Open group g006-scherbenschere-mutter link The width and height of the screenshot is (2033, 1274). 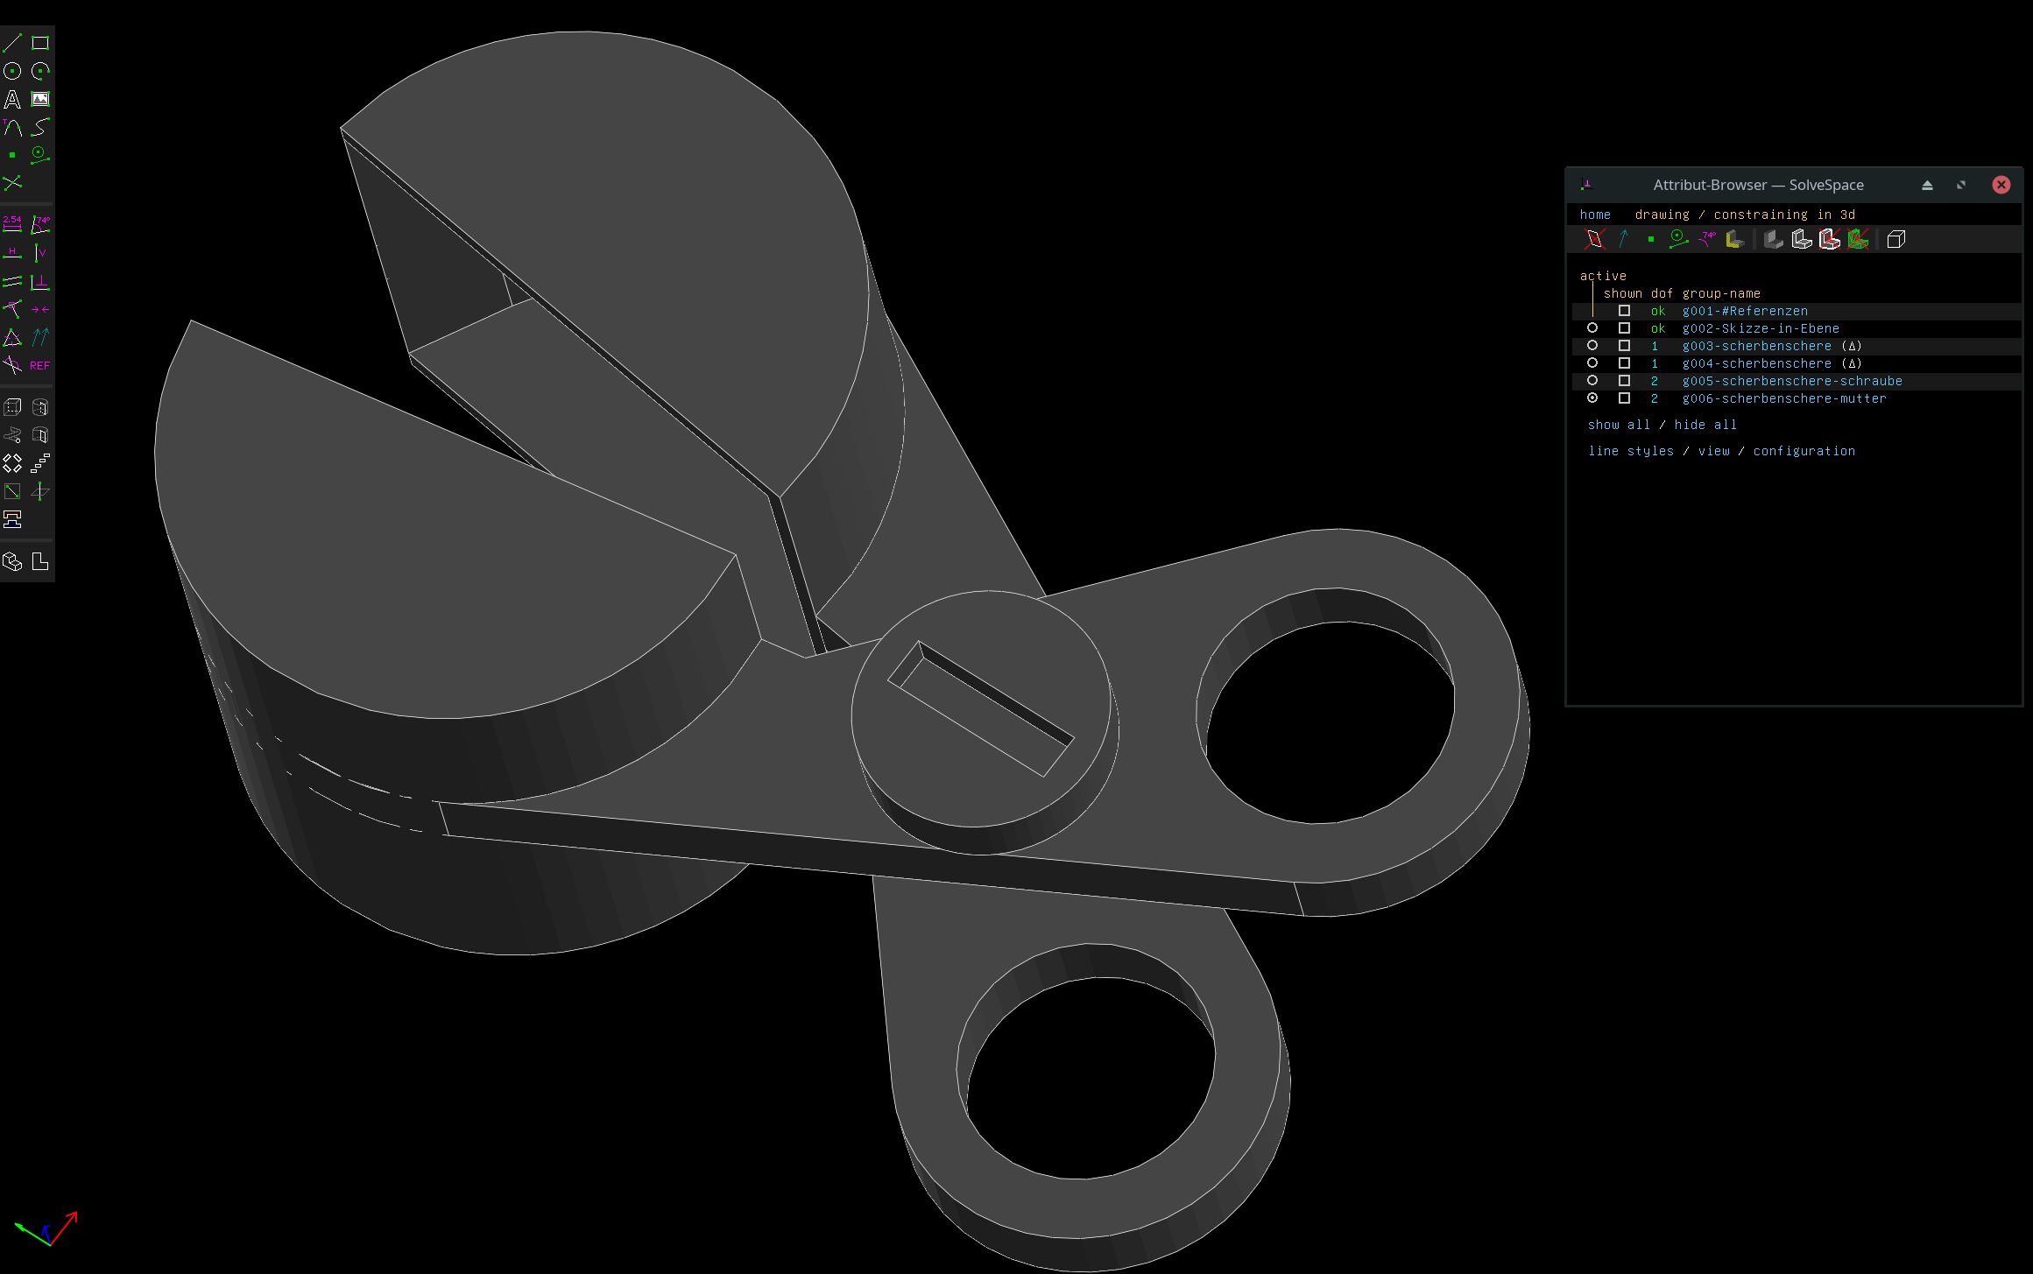coord(1784,398)
